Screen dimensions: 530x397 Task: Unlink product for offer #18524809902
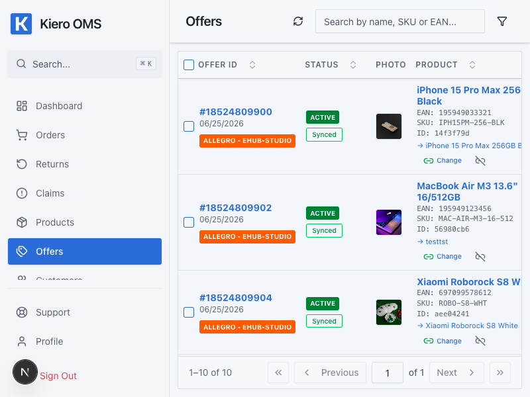[480, 257]
